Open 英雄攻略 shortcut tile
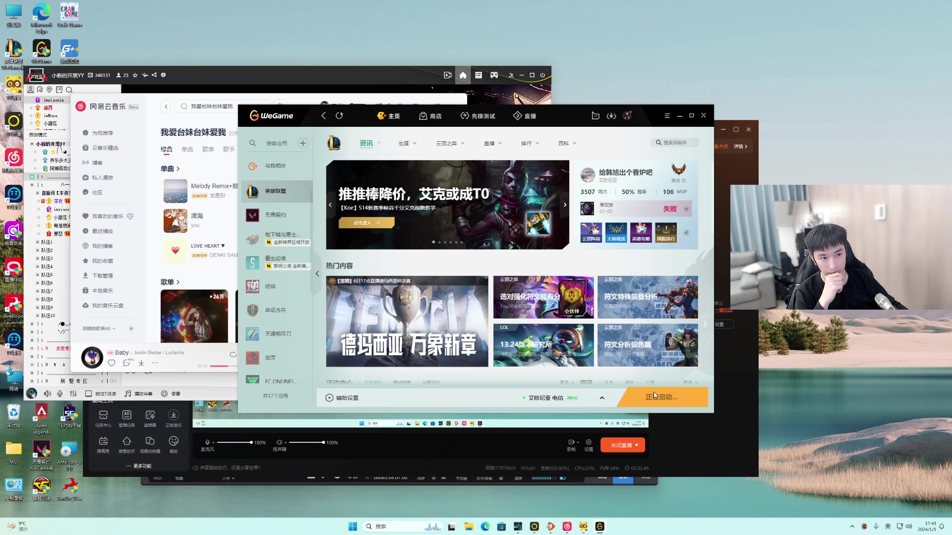 coord(641,232)
